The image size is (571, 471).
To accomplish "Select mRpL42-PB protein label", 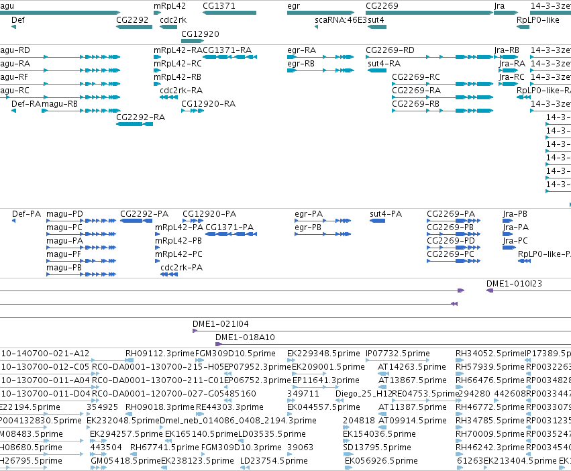I will click(x=178, y=241).
